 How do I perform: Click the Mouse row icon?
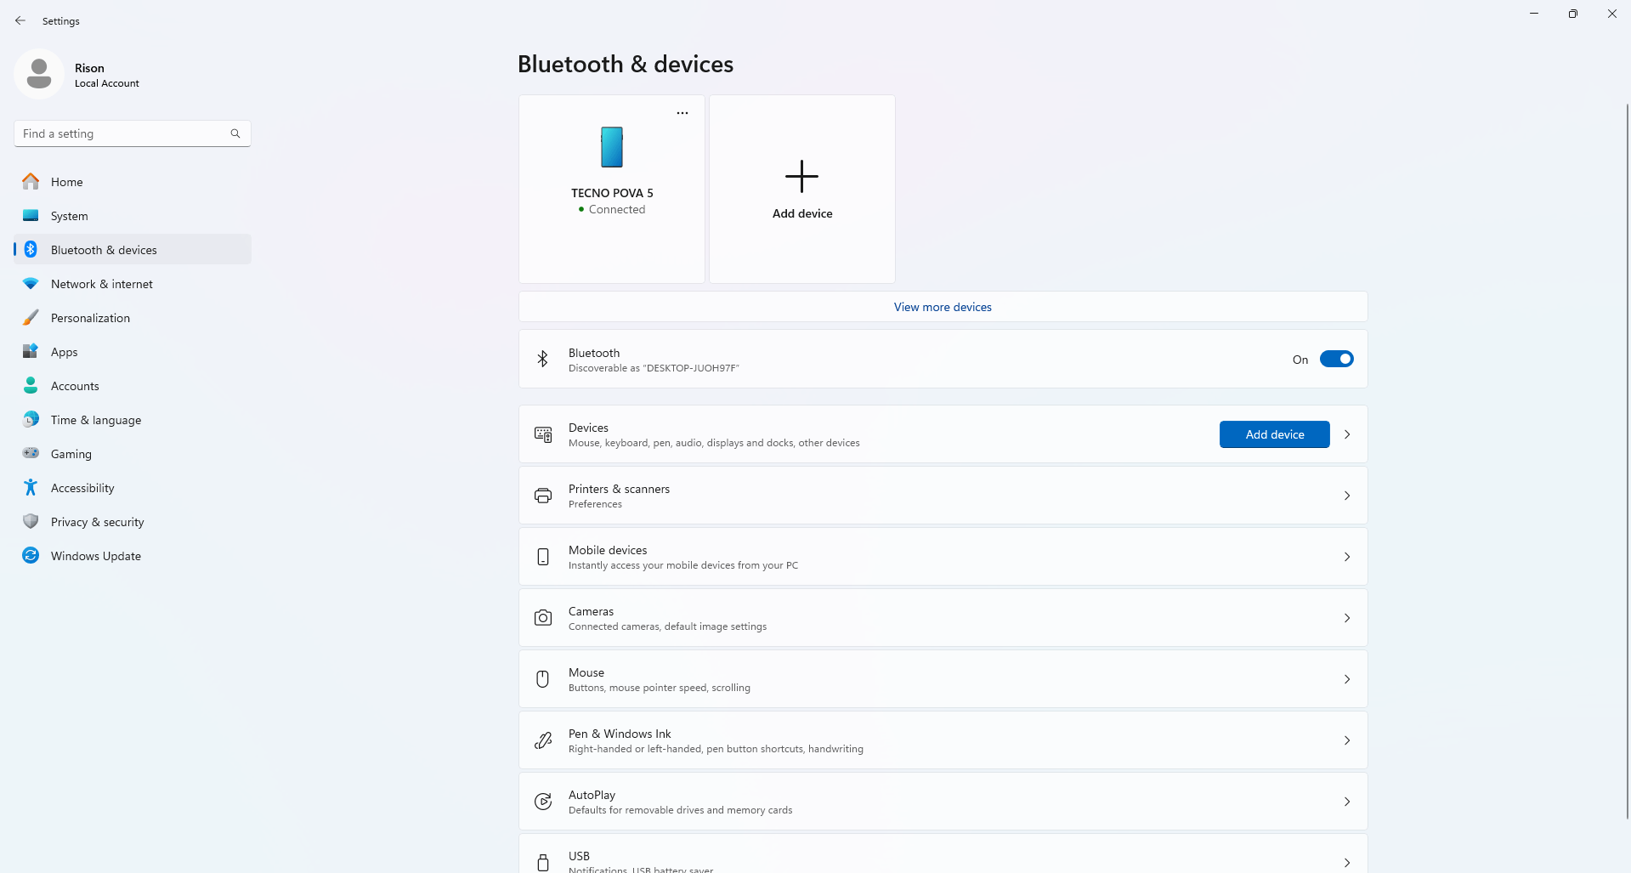click(543, 679)
